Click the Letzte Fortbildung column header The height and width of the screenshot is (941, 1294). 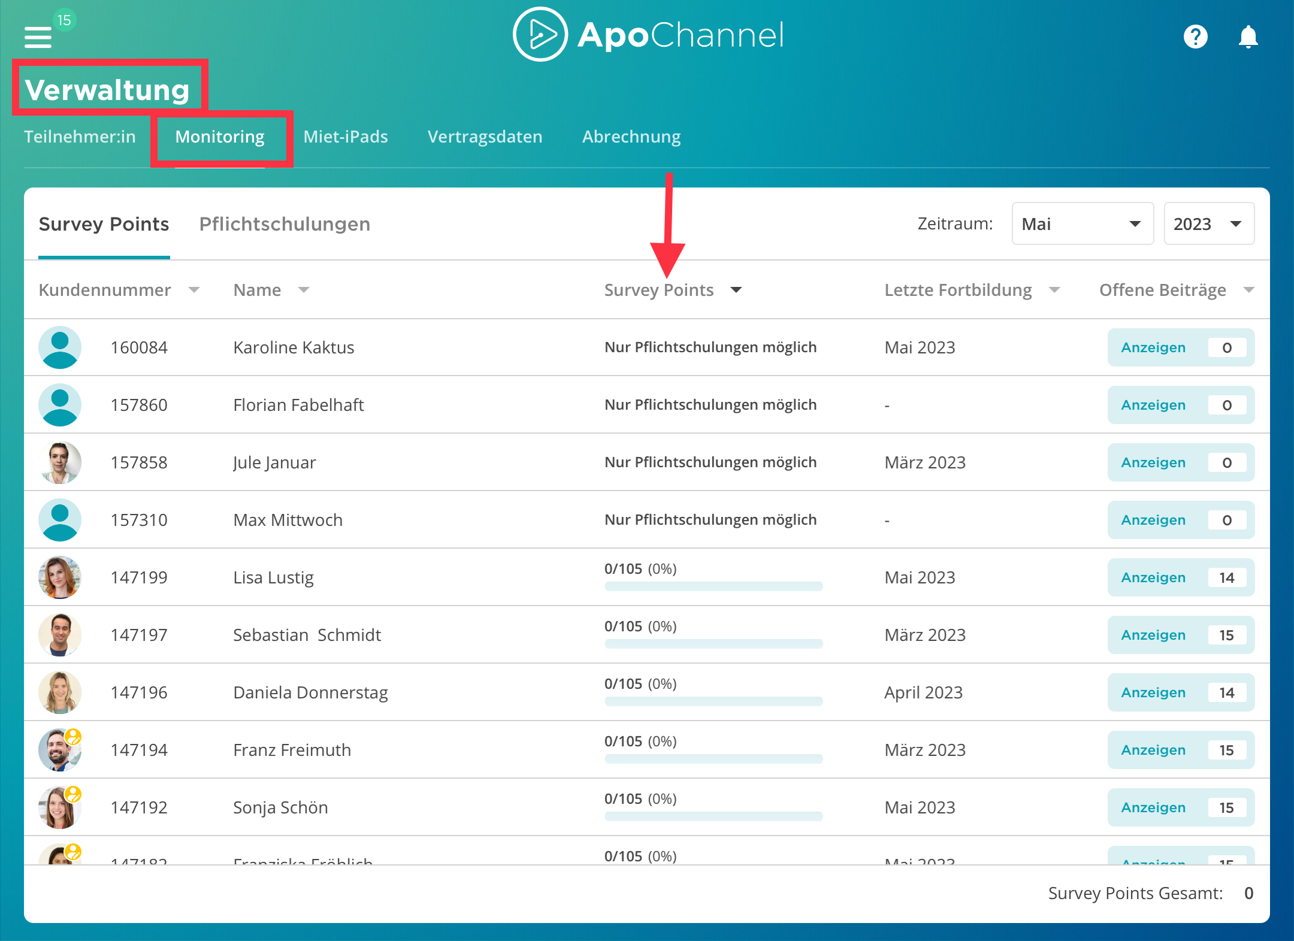pos(958,290)
